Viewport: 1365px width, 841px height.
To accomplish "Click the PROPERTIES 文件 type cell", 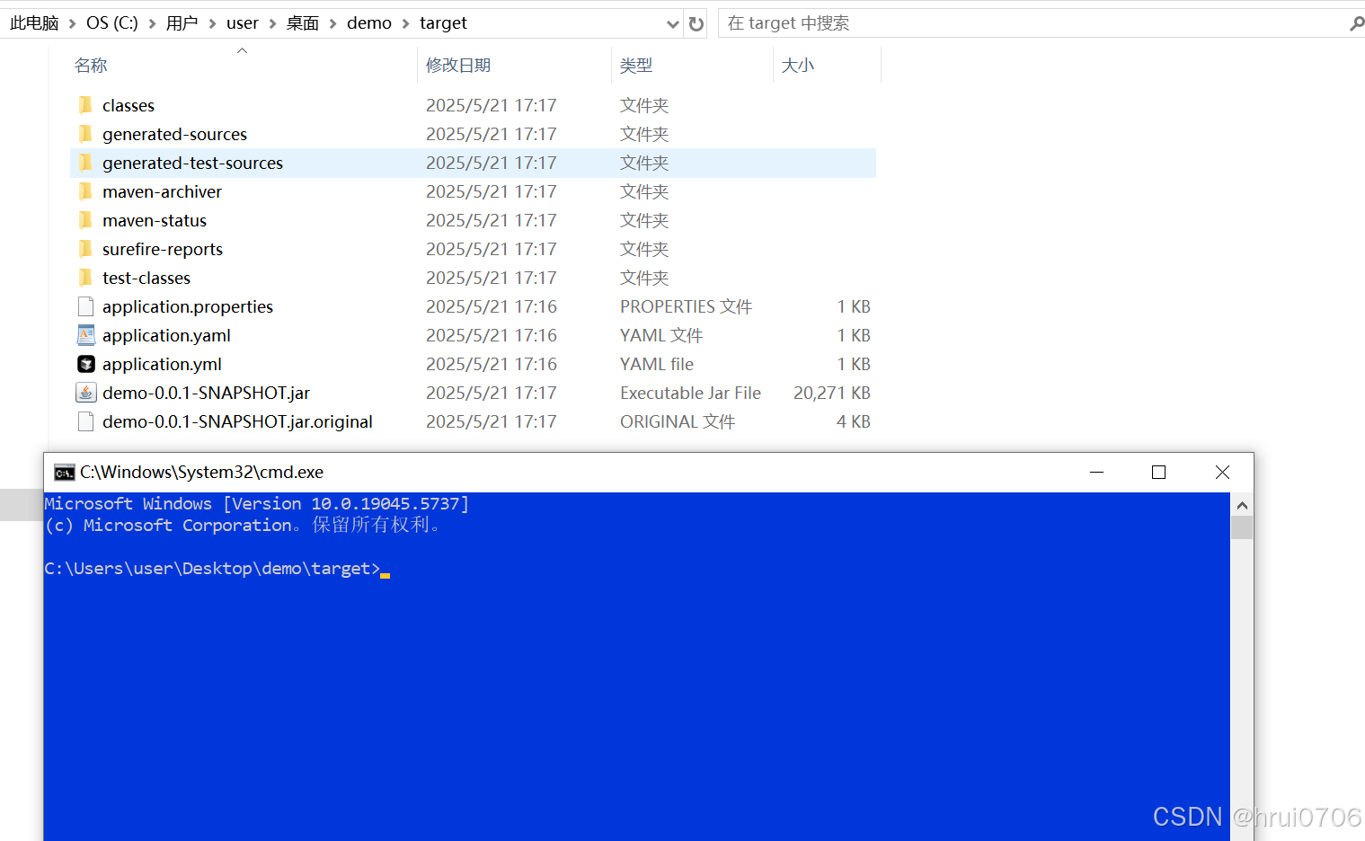I will pos(686,306).
